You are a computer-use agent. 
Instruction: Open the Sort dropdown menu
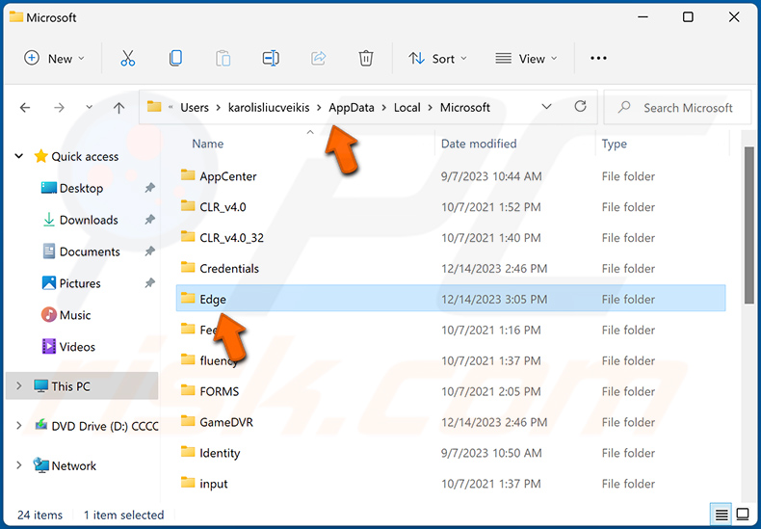[437, 58]
